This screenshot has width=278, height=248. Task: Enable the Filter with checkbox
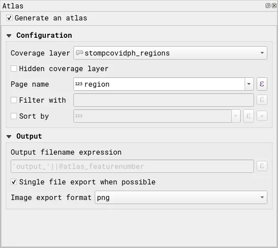pyautogui.click(x=14, y=100)
